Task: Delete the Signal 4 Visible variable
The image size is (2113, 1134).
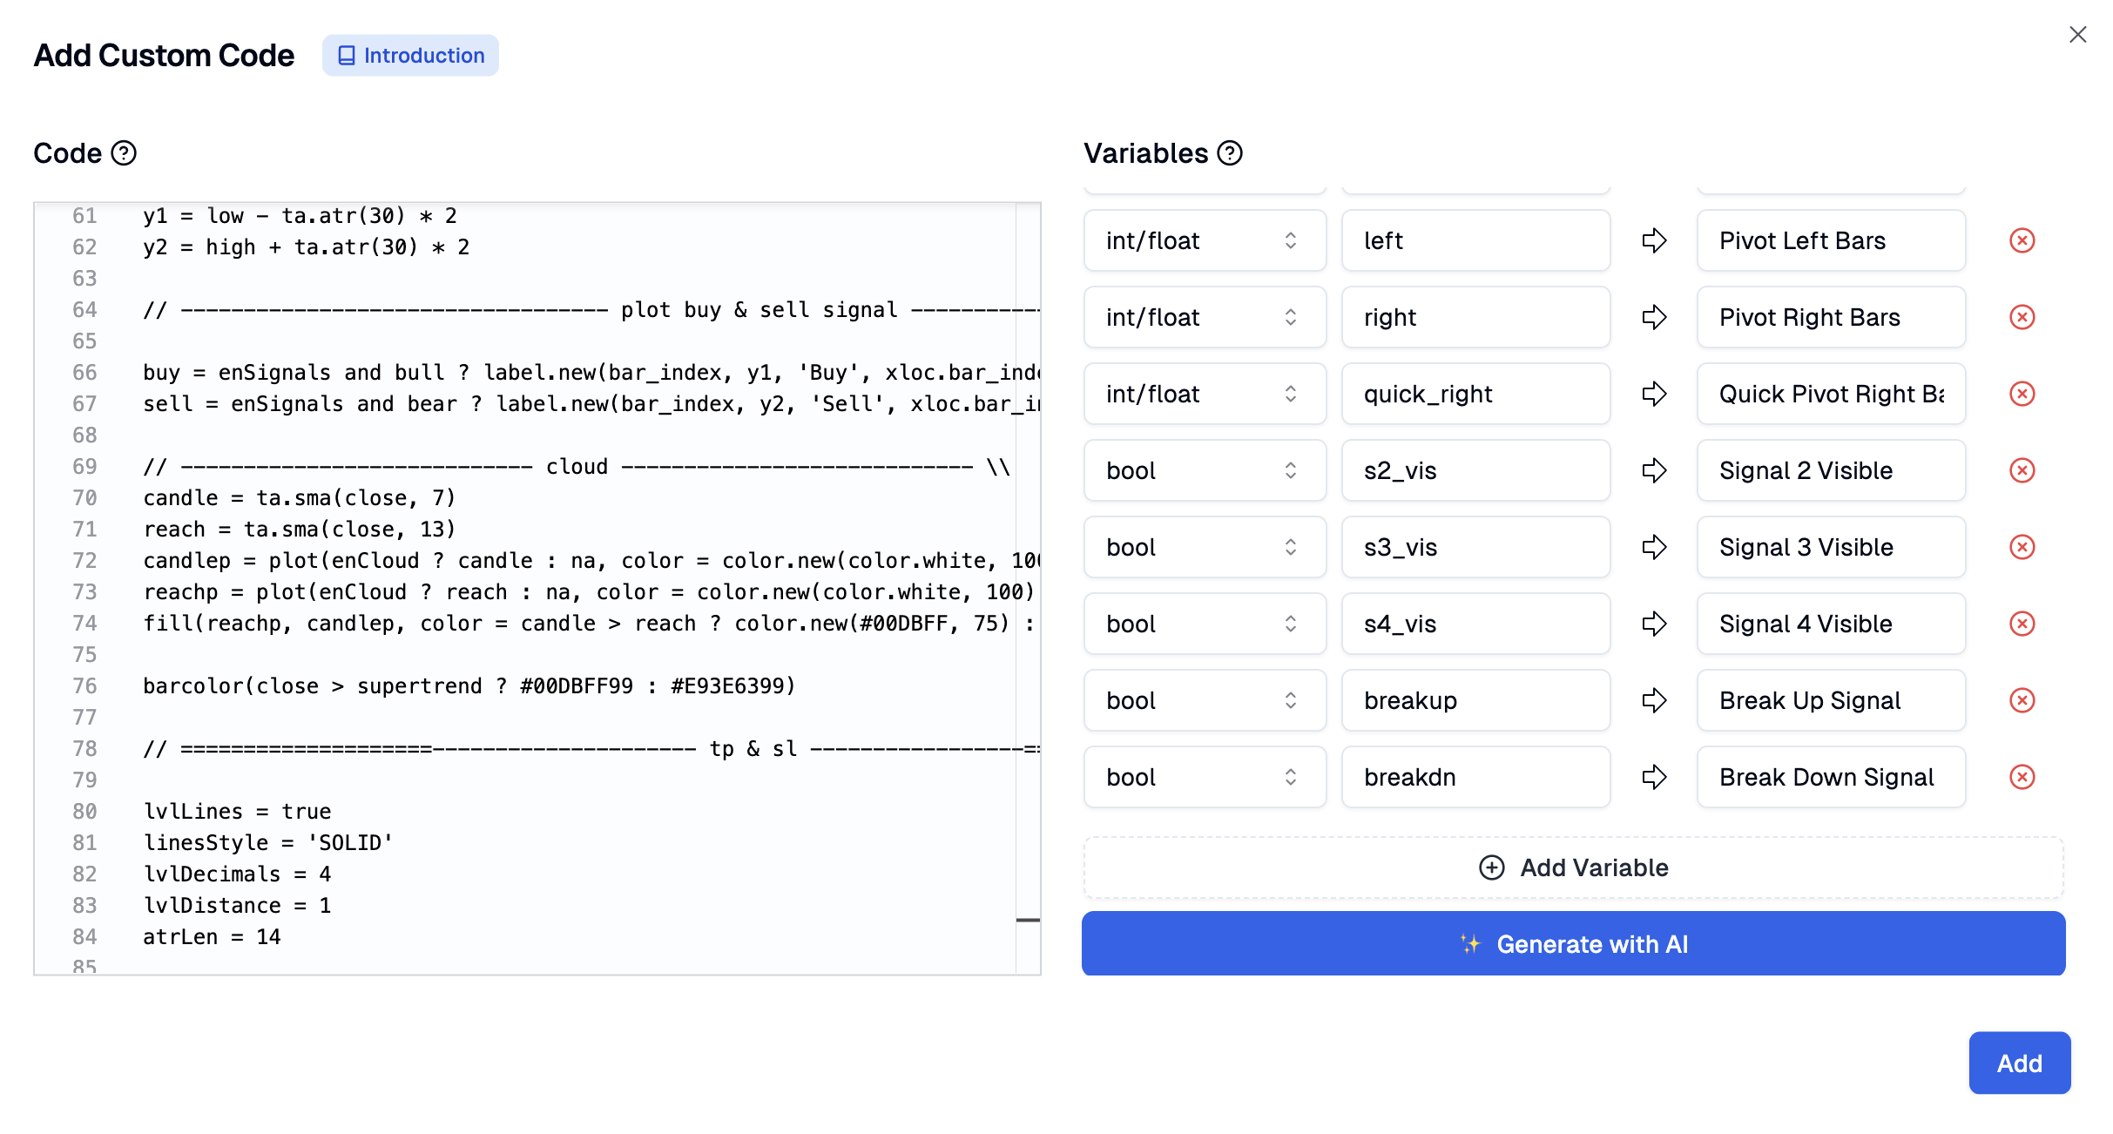Action: pos(2022,624)
